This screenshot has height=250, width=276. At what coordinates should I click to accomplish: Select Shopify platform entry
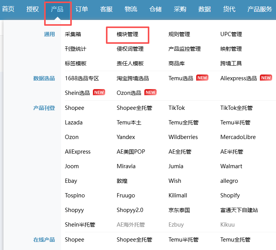(230, 195)
